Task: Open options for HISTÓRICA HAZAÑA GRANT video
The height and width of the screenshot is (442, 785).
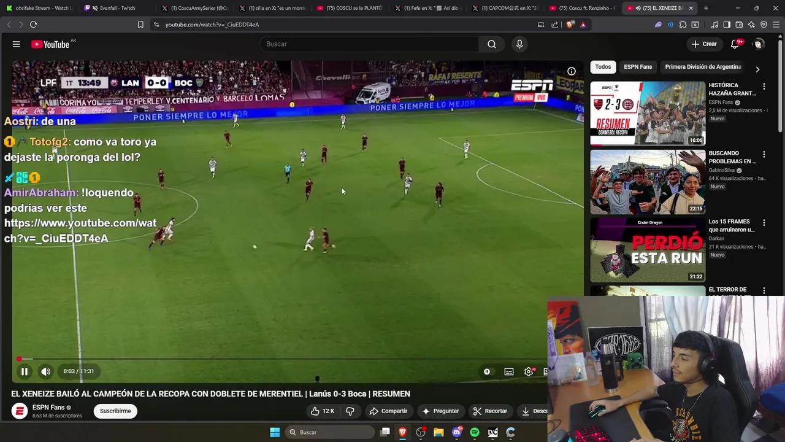Action: (764, 87)
